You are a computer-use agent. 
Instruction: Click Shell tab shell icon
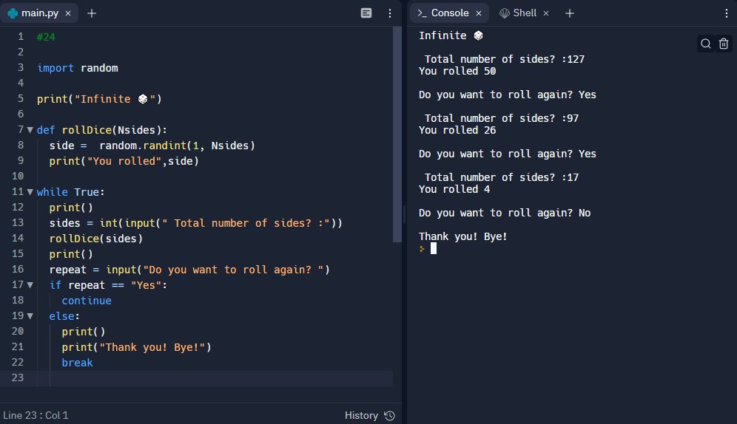coord(505,13)
